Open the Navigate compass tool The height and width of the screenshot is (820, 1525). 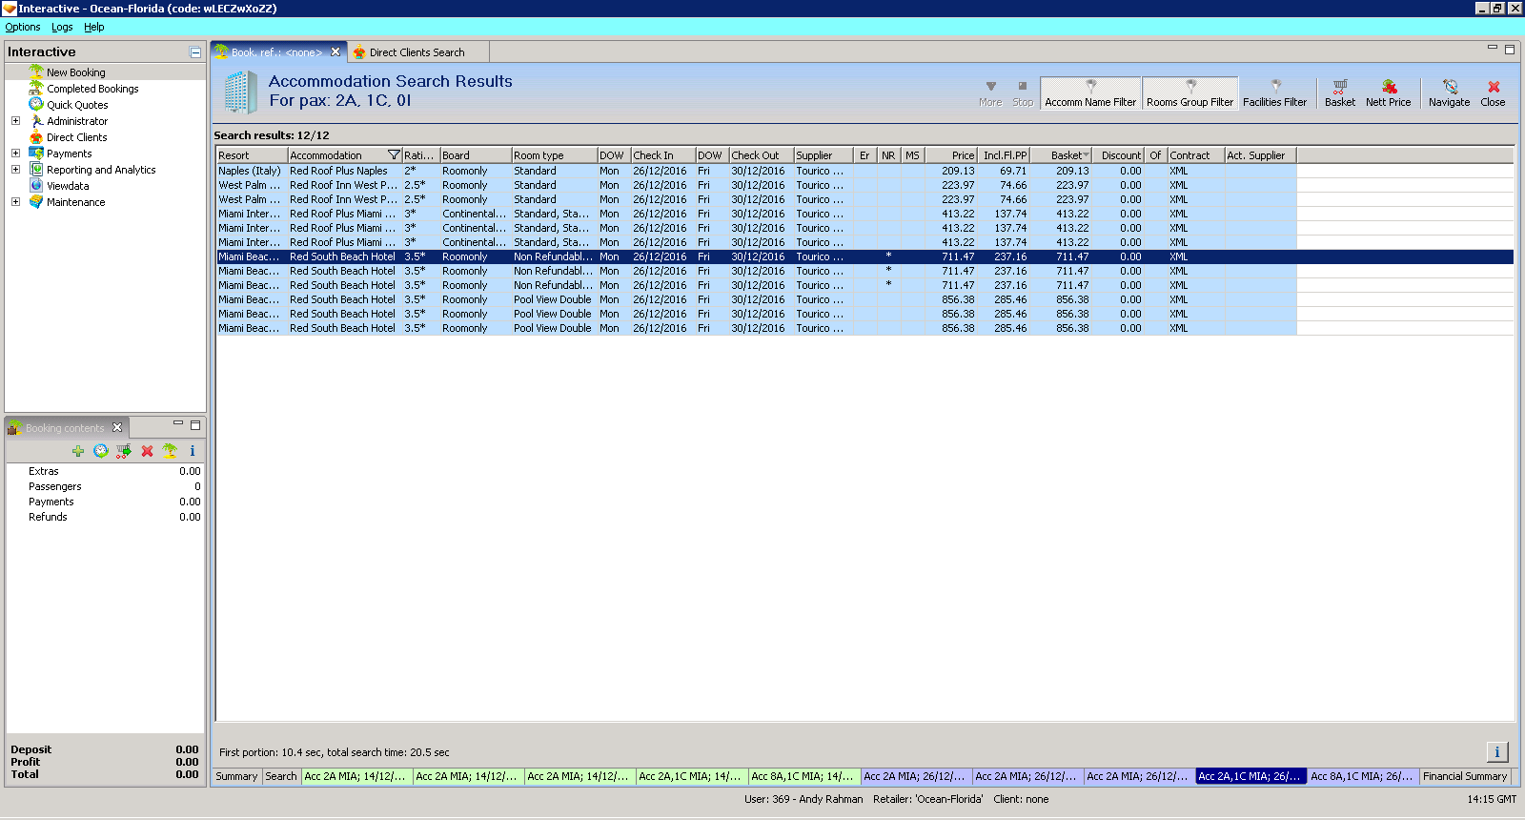click(x=1449, y=87)
